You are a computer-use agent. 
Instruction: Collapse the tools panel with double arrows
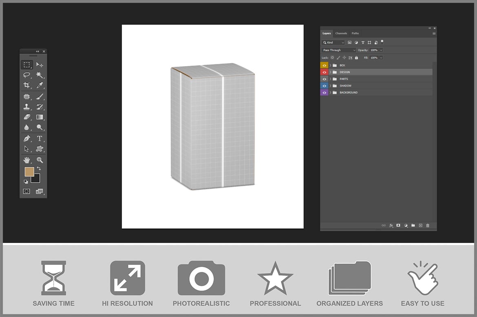(x=38, y=51)
